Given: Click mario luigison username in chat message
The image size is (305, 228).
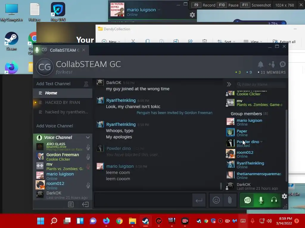Looking at the screenshot, I should pyautogui.click(x=120, y=166).
